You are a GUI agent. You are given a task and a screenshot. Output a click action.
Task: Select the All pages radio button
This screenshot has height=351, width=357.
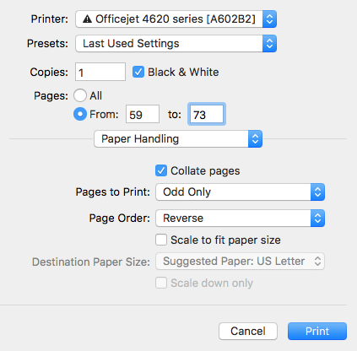click(80, 95)
